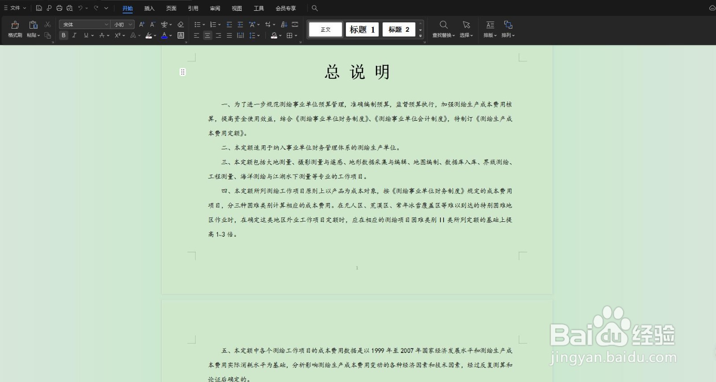Open the 查找替换 find and replace

tap(443, 29)
